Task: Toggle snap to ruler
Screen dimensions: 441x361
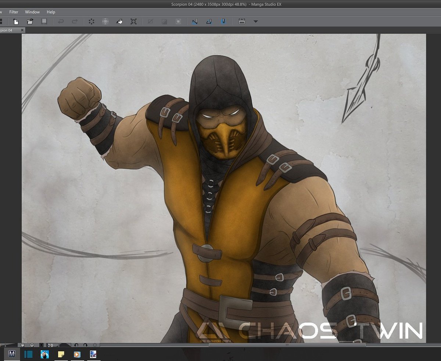Action: (x=195, y=22)
